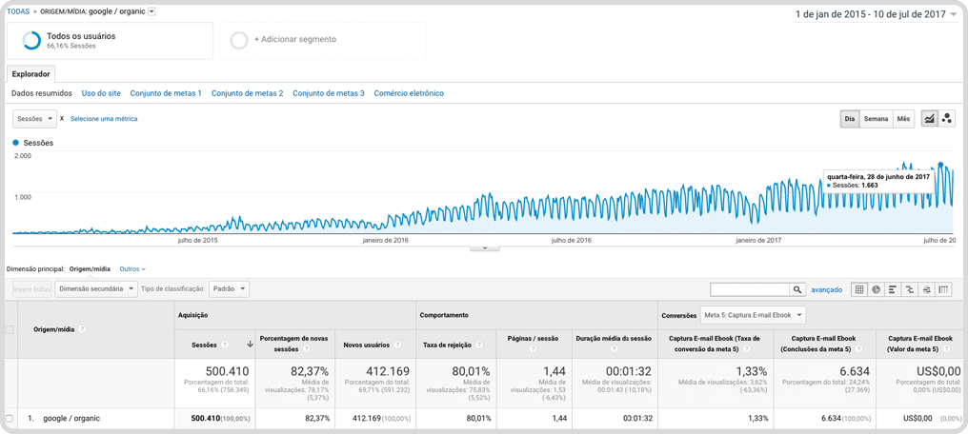968x434 pixels.
Task: Open the Sessões metric dropdown
Action: pyautogui.click(x=34, y=118)
